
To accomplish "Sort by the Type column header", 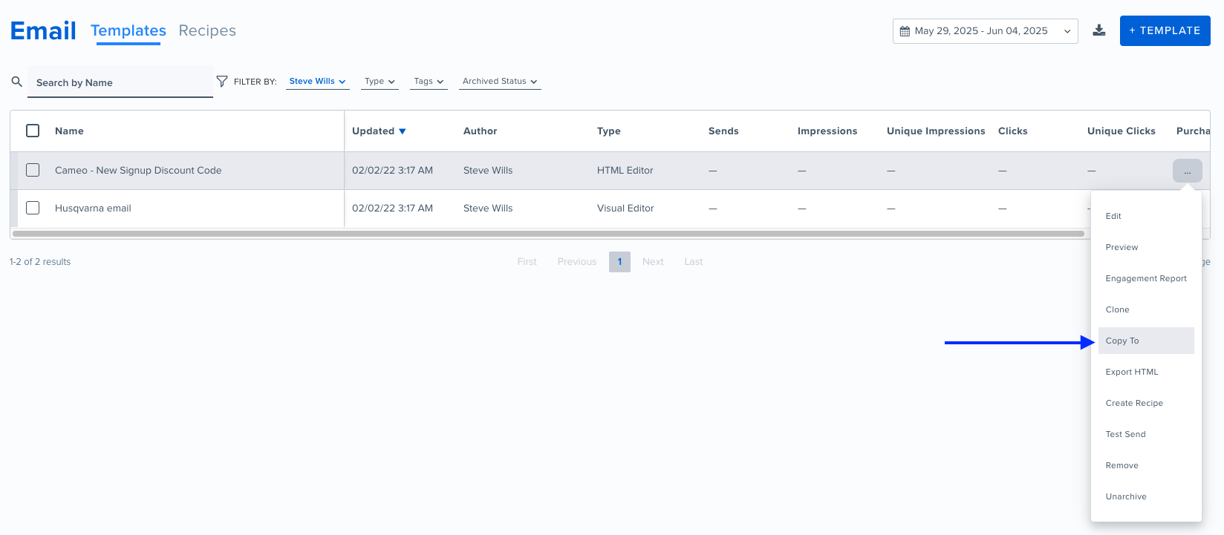I will click(x=608, y=131).
